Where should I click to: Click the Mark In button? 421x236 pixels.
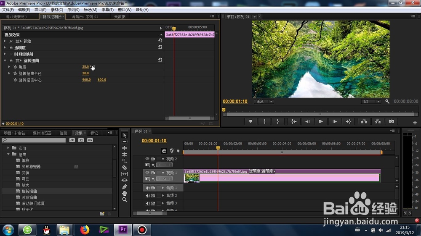[264, 122]
